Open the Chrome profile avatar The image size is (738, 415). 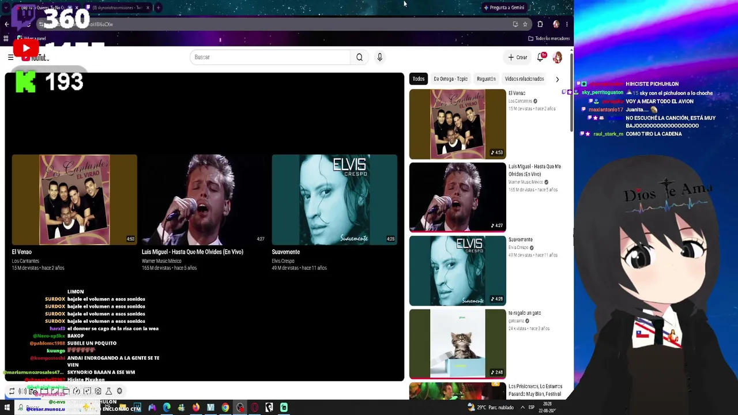click(556, 24)
